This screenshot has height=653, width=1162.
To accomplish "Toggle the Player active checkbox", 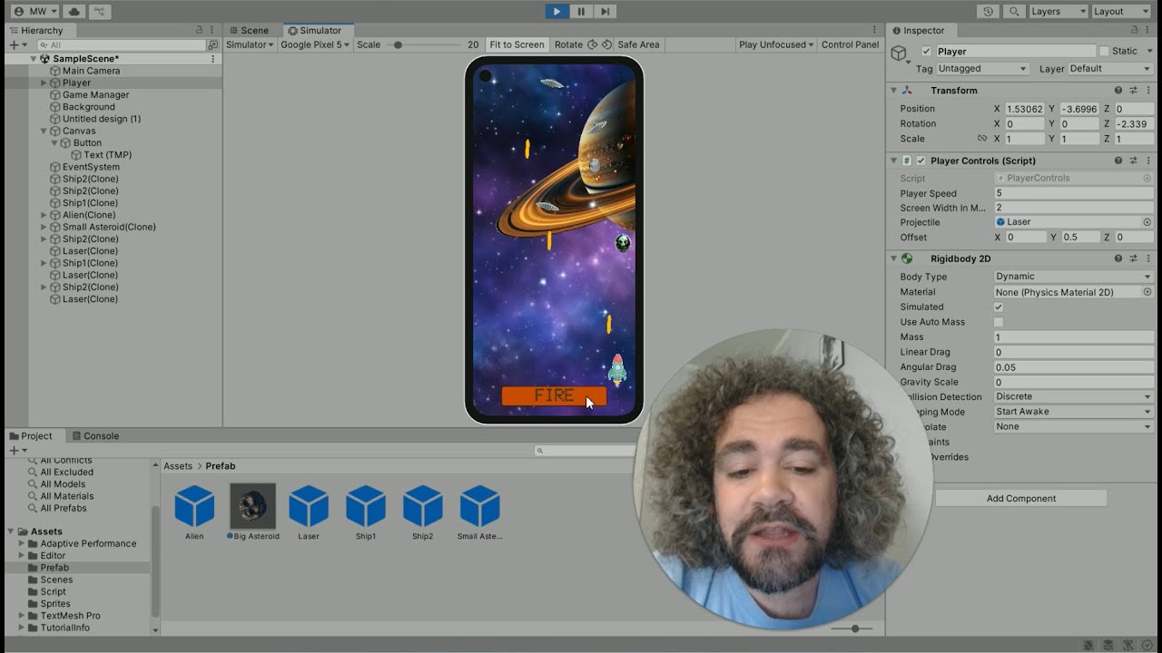I will pyautogui.click(x=926, y=51).
